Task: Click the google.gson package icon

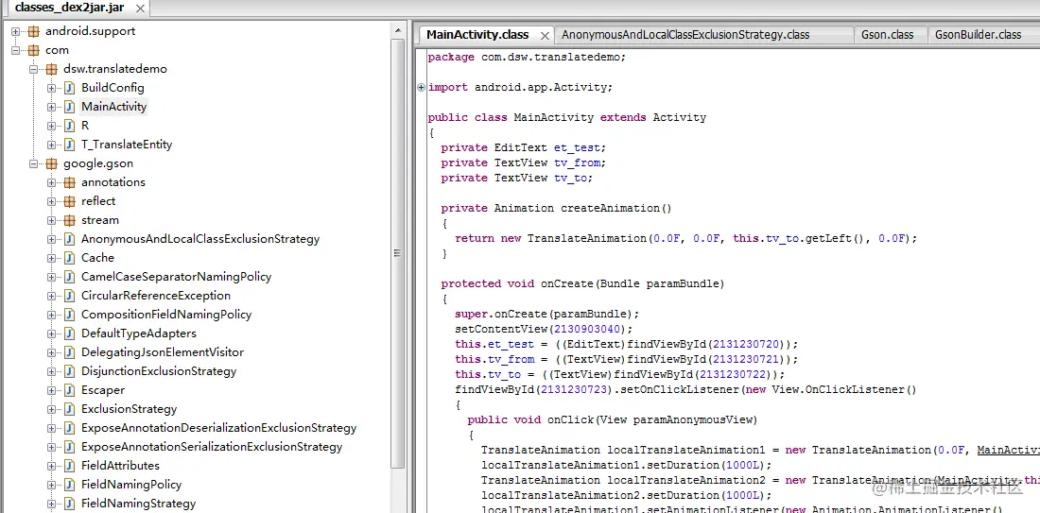Action: pos(51,163)
